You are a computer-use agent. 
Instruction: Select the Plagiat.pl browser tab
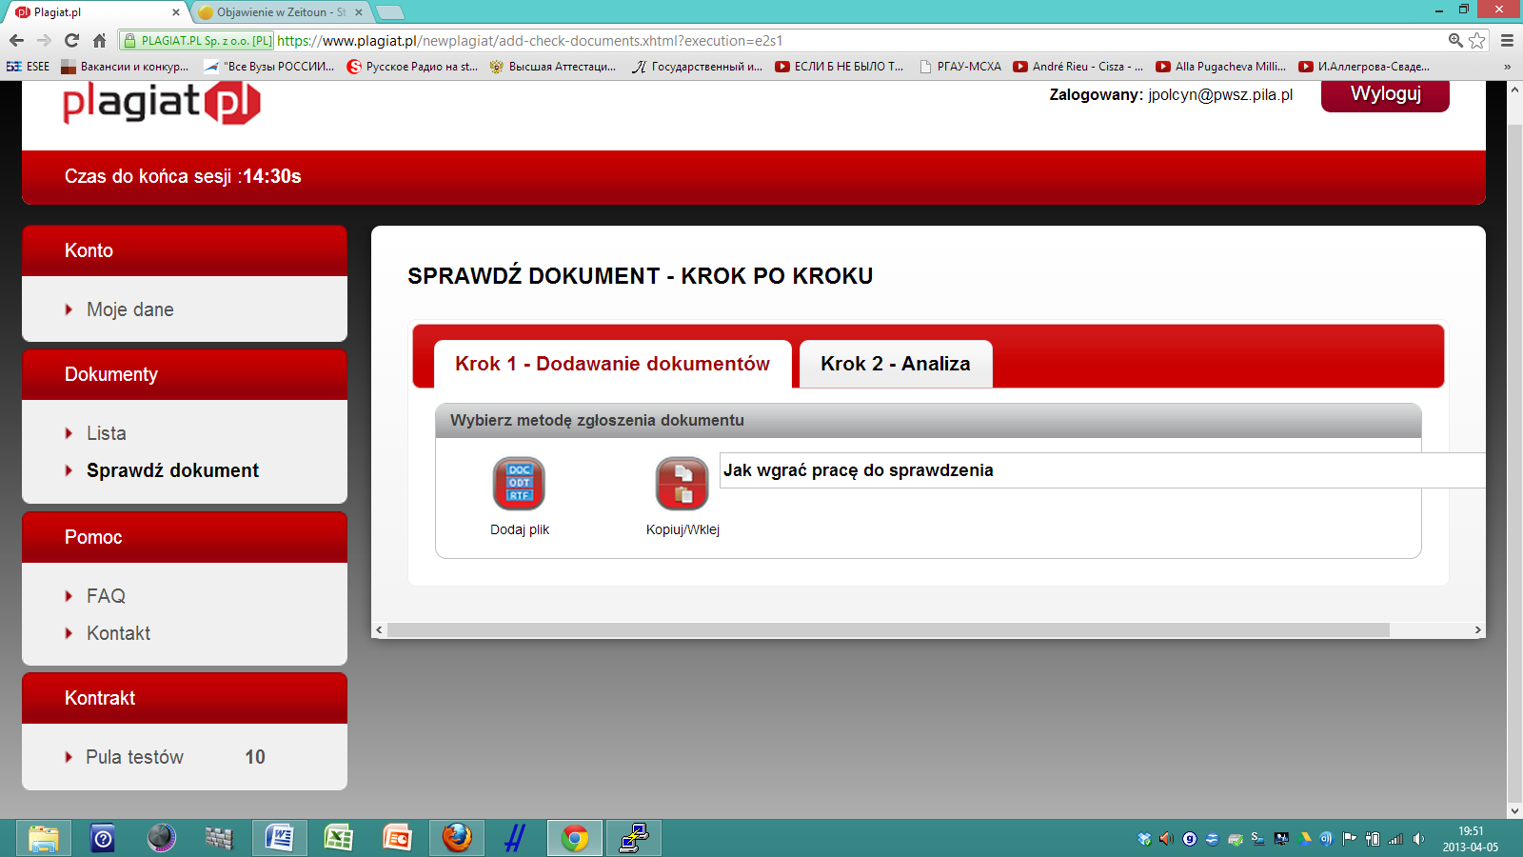95,12
